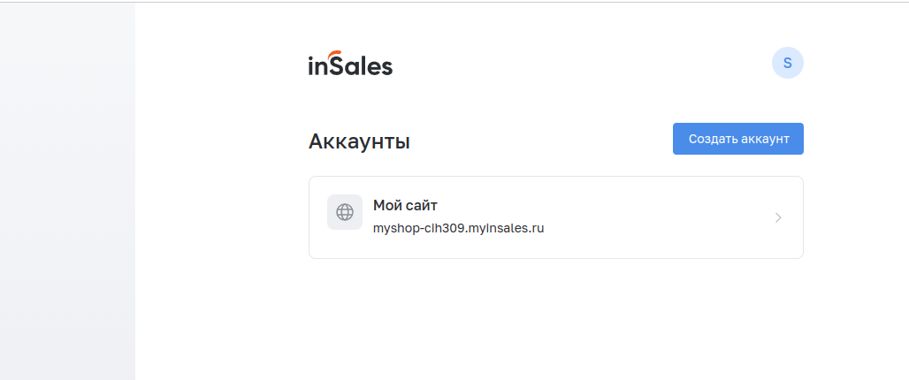Click the gray left sidebar panel
The image size is (909, 380).
pyautogui.click(x=67, y=191)
